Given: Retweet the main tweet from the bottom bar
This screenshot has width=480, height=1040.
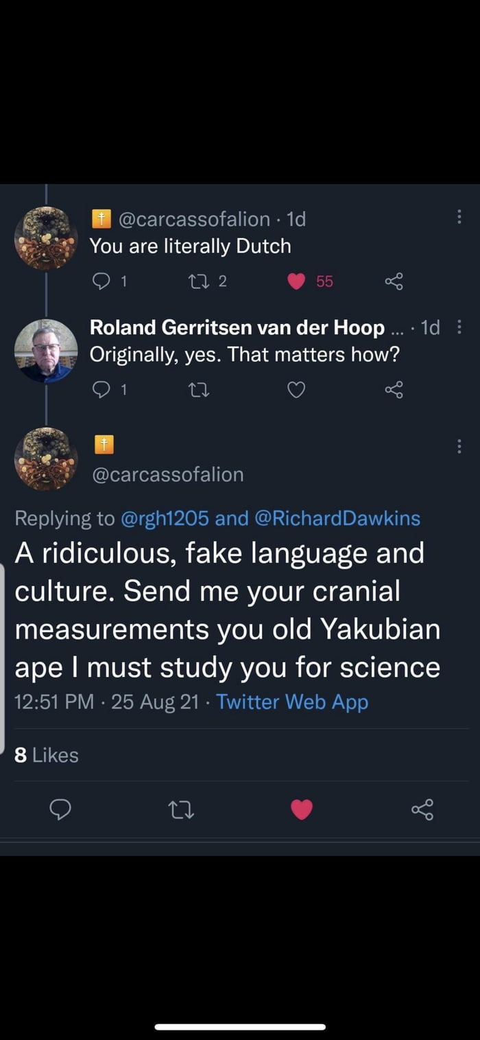Looking at the screenshot, I should [x=182, y=810].
